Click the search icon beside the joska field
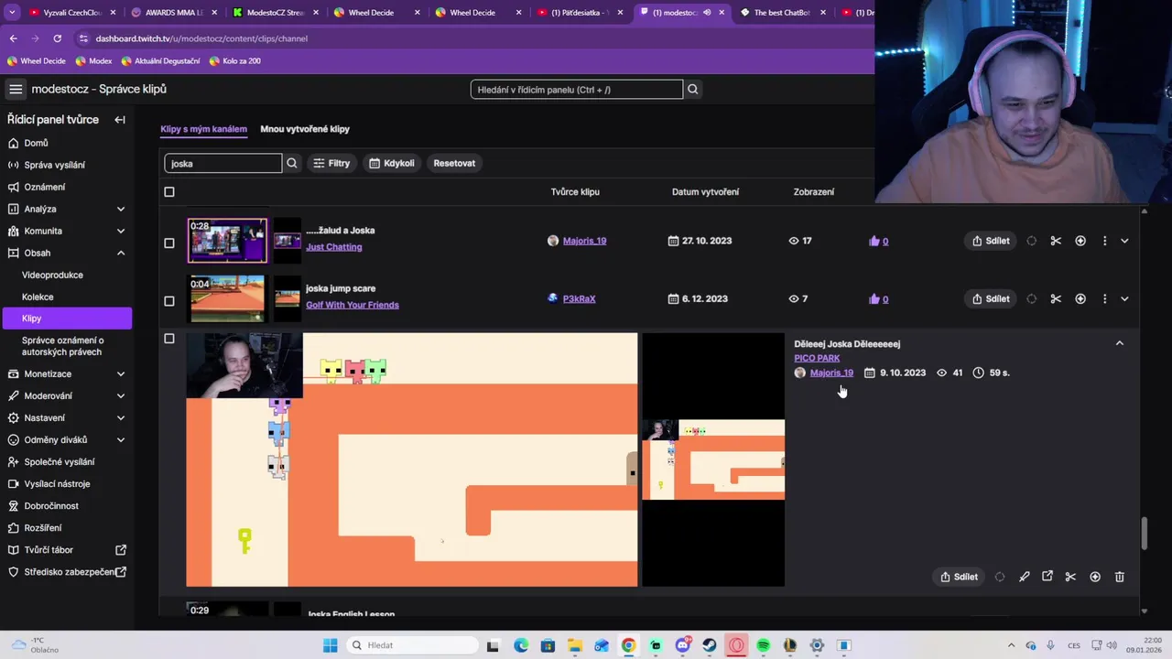 click(292, 163)
